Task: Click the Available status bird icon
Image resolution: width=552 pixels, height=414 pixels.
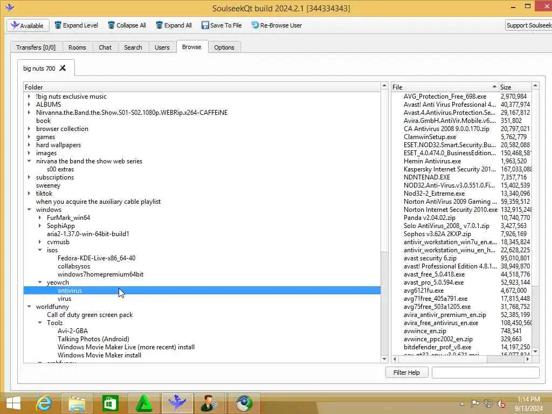Action: 15,25
